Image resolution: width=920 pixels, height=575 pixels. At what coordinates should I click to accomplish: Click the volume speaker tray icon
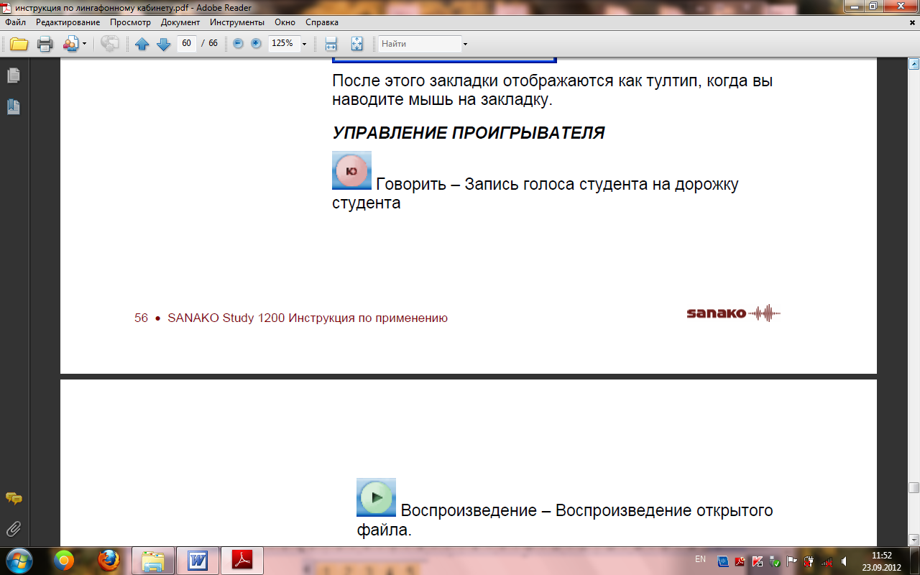[x=844, y=561]
